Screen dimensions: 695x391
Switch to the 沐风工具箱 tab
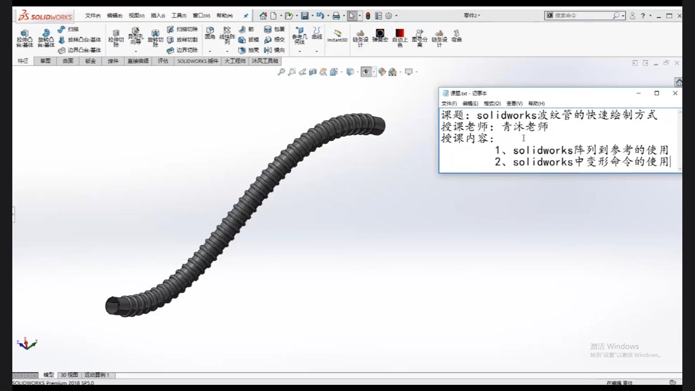[x=265, y=61]
